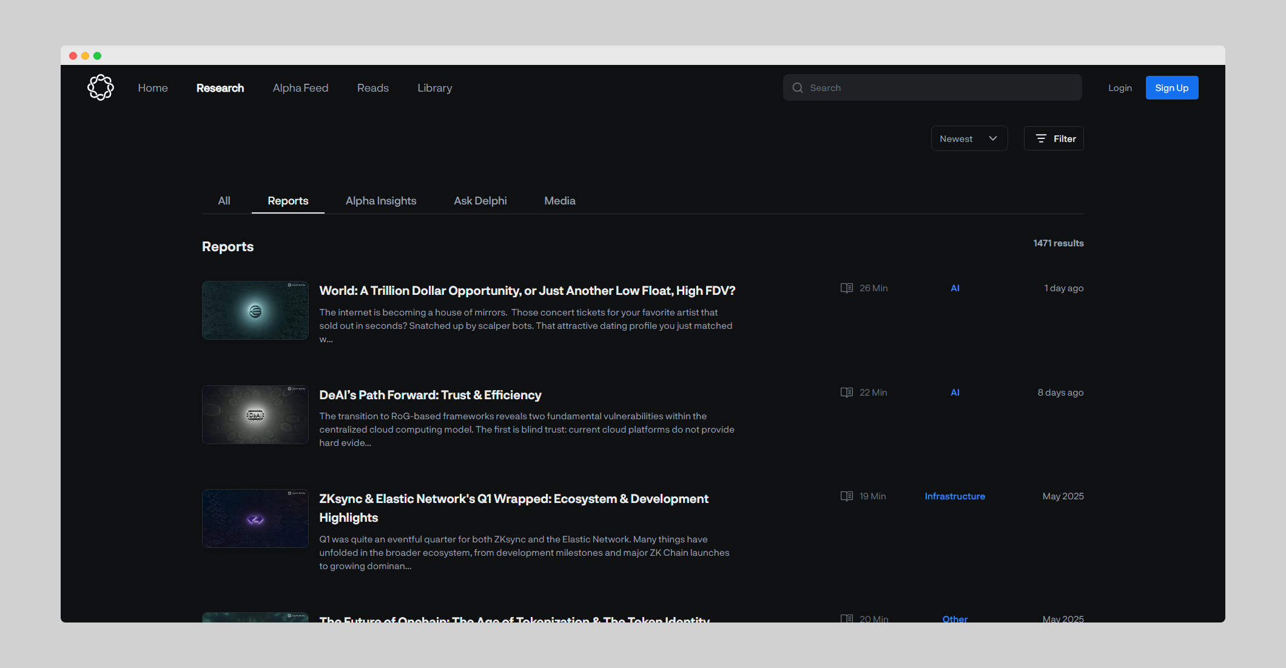Viewport: 1286px width, 668px height.
Task: Open ZKsync & Elastic Network Q1 Wrapped title
Action: pyautogui.click(x=514, y=508)
